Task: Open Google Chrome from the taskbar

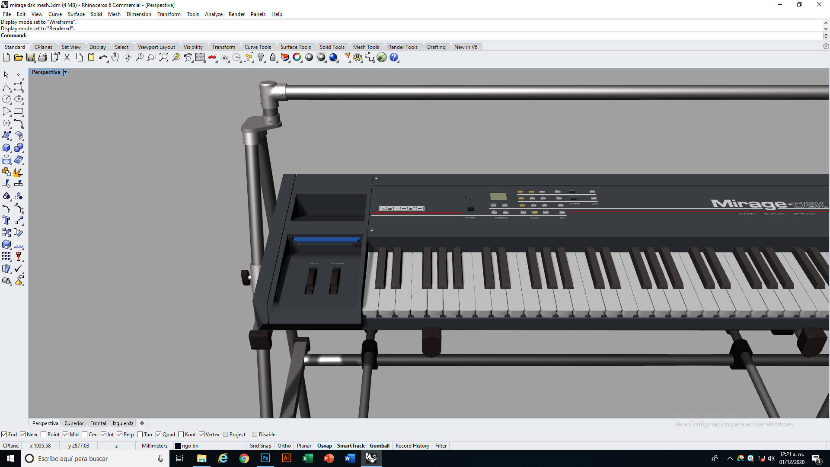Action: pyautogui.click(x=244, y=458)
